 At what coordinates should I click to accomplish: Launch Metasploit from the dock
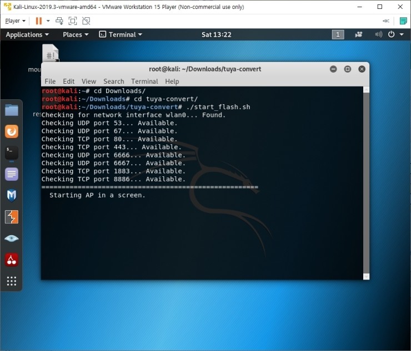pos(12,196)
